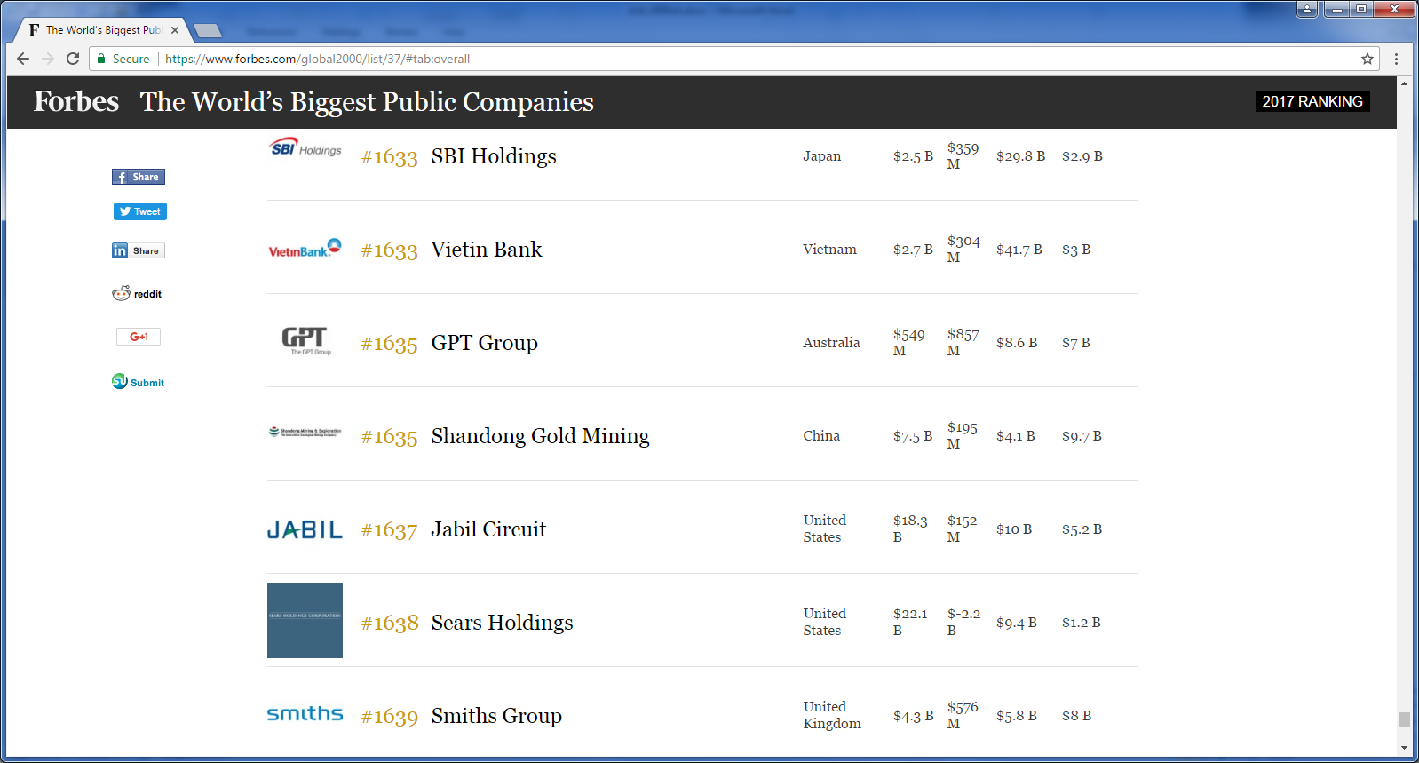The height and width of the screenshot is (763, 1419).
Task: Click the VietinBank logo
Action: pyautogui.click(x=305, y=249)
